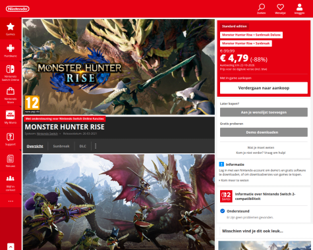The image size is (313, 250).
Task: Switch to the Sunbreak tab
Action: click(x=61, y=146)
